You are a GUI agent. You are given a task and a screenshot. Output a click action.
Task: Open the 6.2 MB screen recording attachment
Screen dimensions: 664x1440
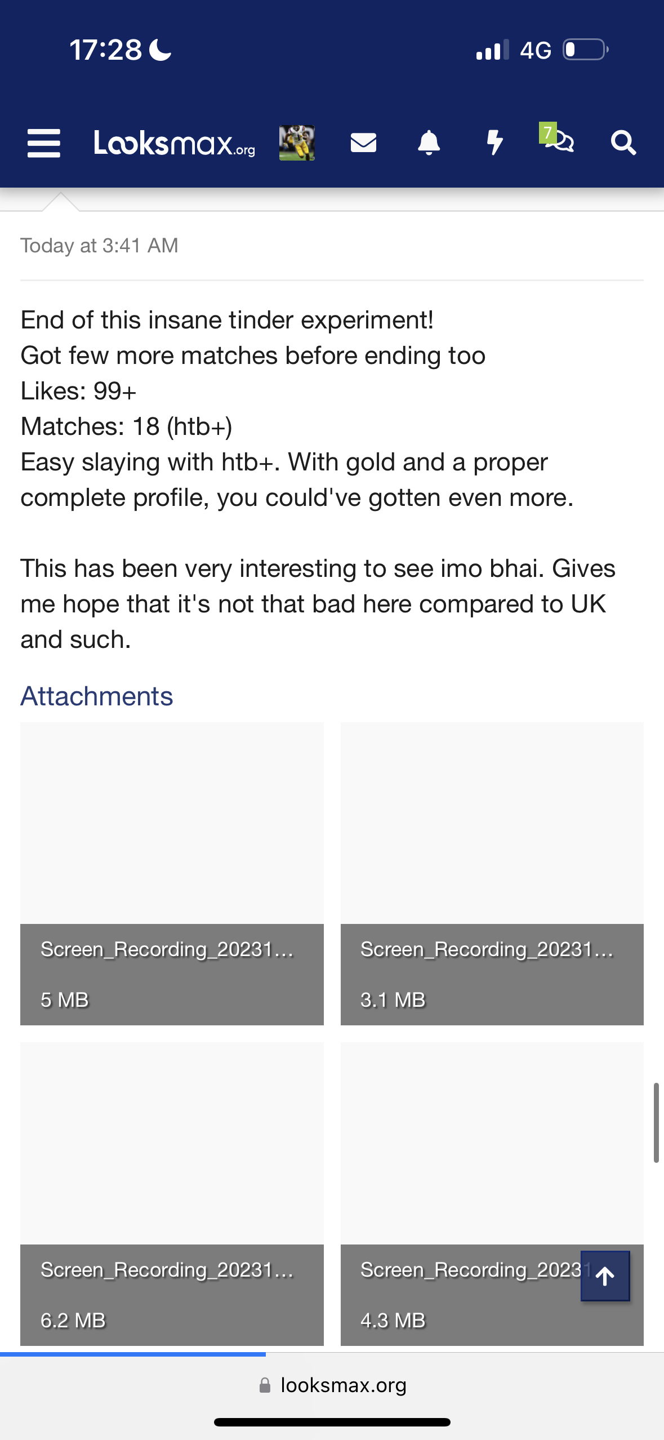pos(172,1194)
